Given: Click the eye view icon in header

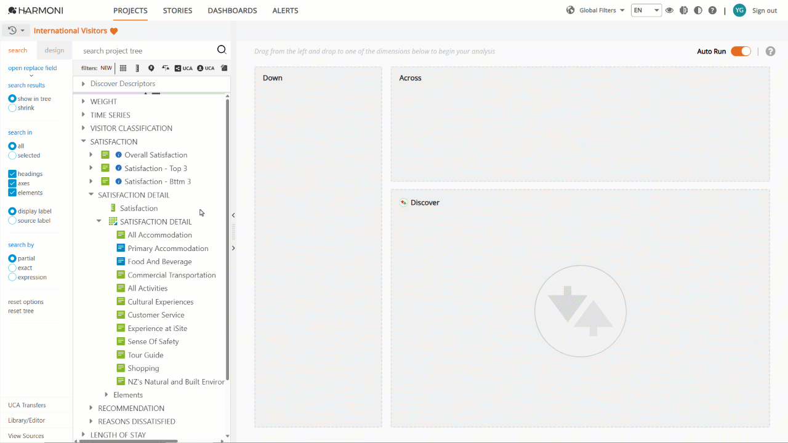Looking at the screenshot, I should [x=669, y=10].
